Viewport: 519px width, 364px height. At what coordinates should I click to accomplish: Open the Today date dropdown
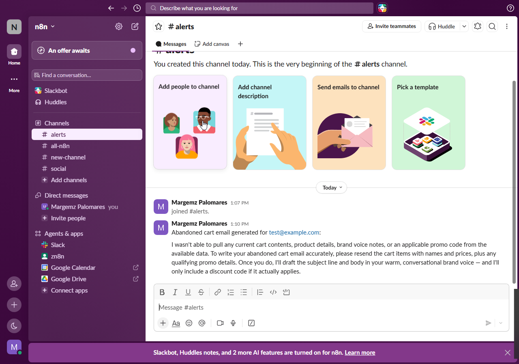tap(331, 187)
